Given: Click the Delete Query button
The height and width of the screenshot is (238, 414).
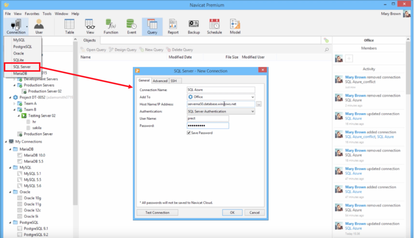Looking at the screenshot, I should point(179,49).
